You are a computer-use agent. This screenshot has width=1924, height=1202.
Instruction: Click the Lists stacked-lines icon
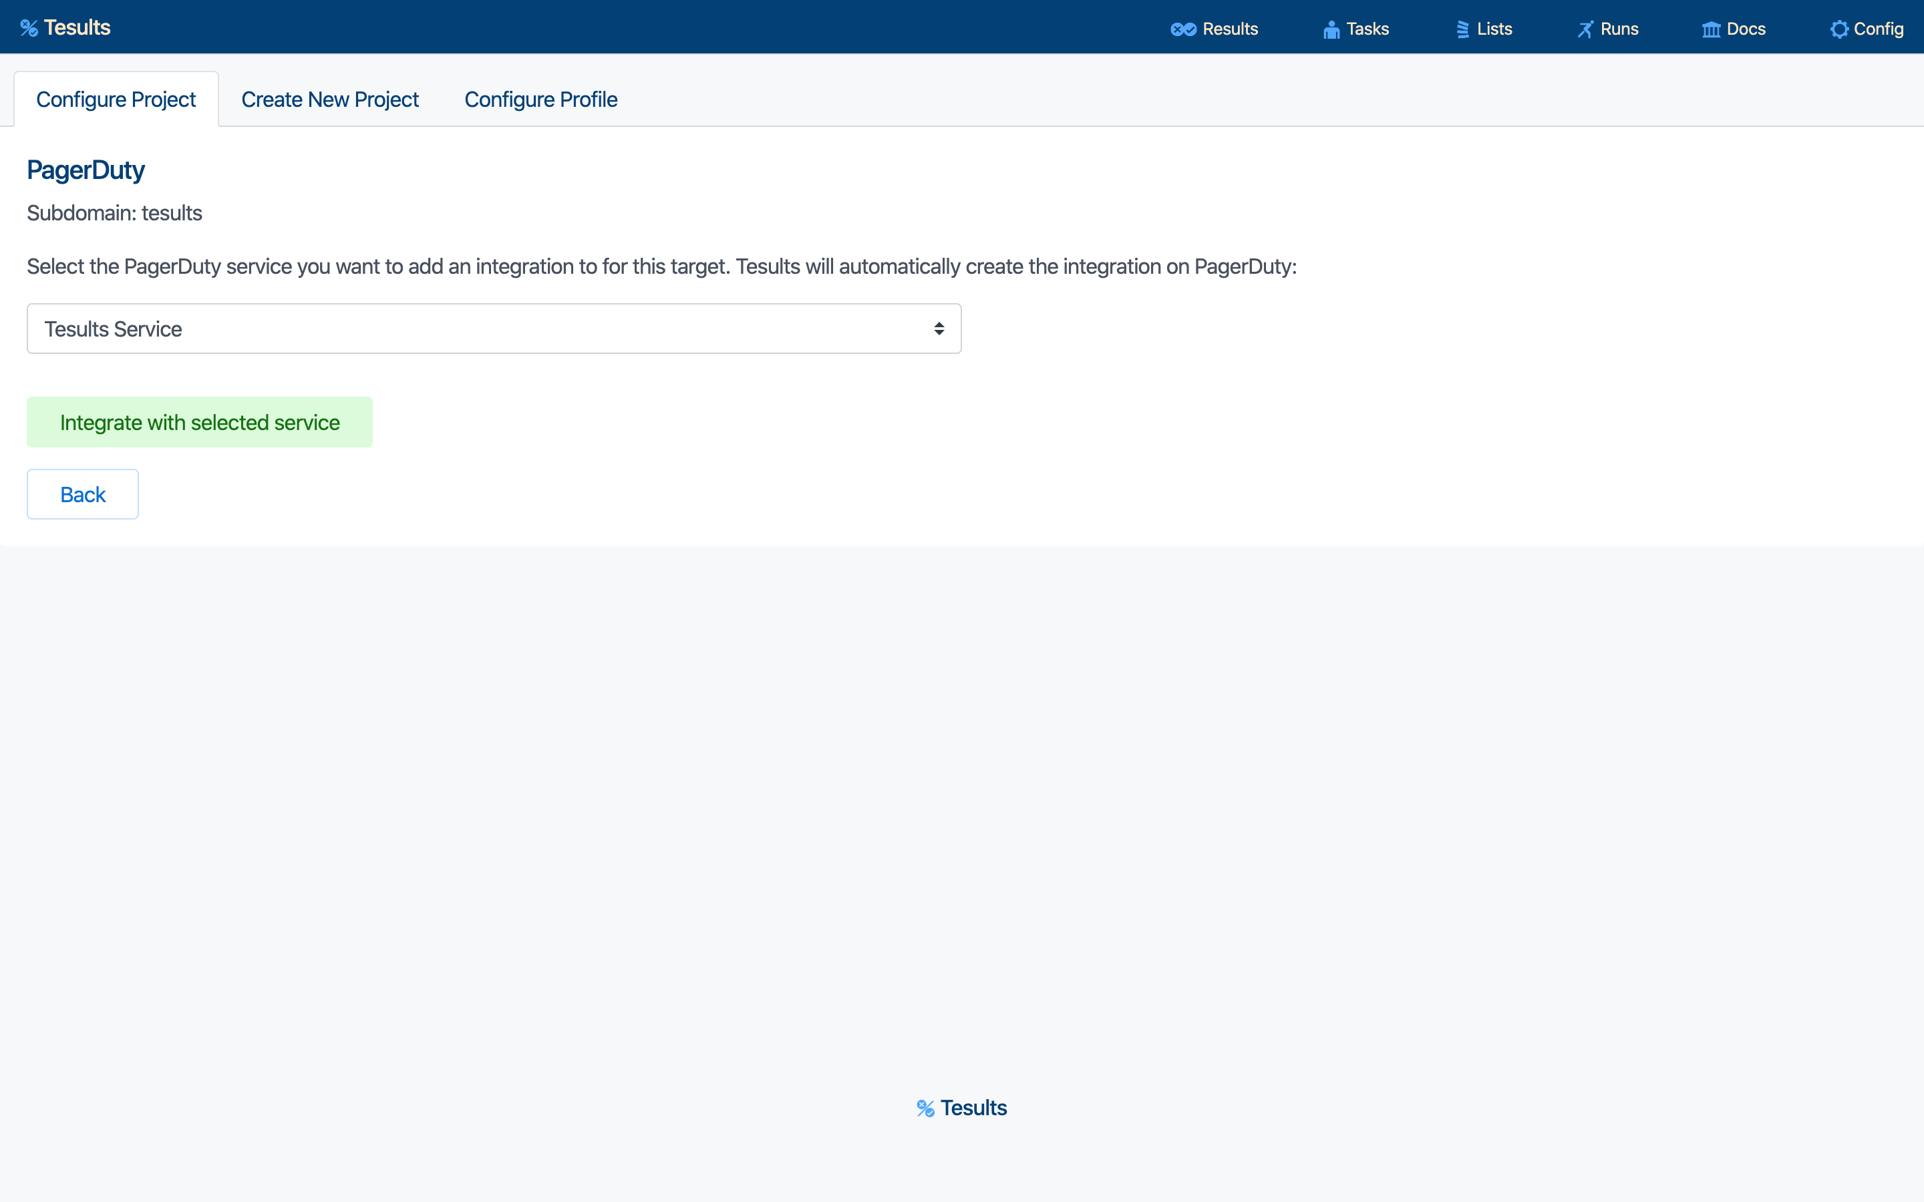pyautogui.click(x=1463, y=29)
